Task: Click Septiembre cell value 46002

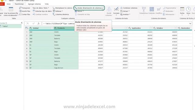Action: click(x=140, y=52)
